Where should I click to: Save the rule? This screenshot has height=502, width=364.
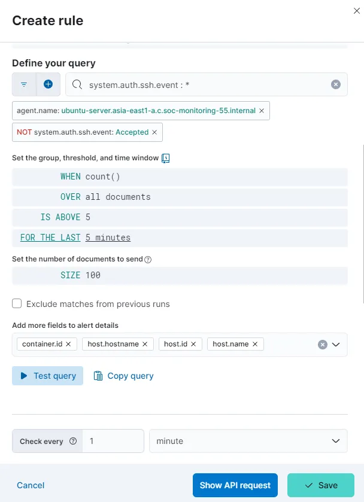coord(319,485)
